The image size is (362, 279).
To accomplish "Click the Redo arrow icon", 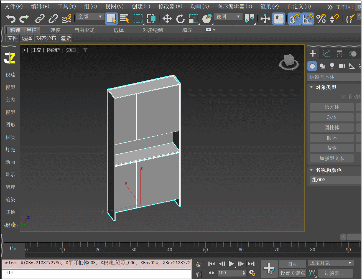I will coord(24,19).
